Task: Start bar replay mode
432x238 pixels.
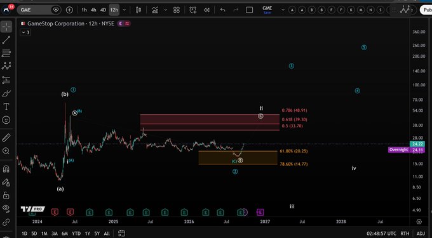Action: click(206, 10)
